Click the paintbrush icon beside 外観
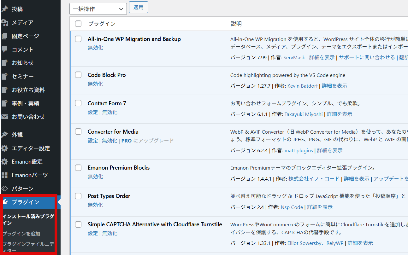 click(x=4, y=135)
